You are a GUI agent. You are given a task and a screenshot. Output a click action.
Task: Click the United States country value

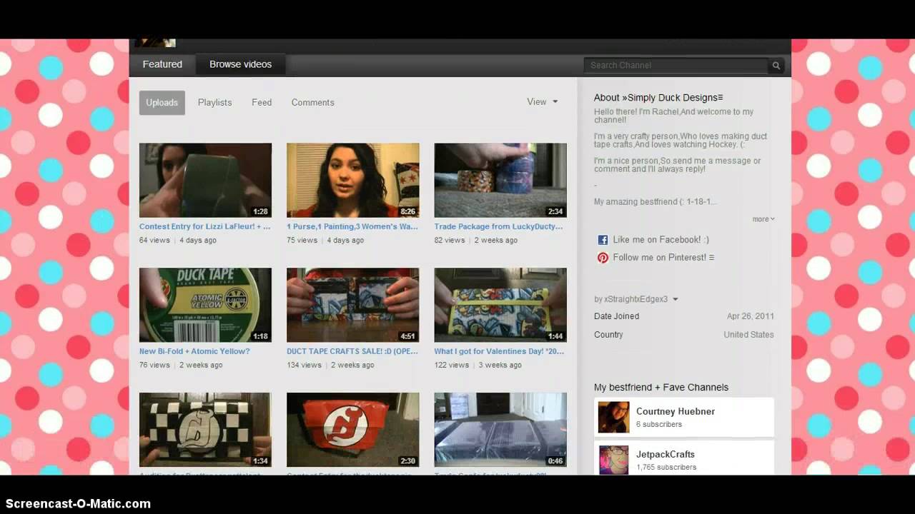click(748, 335)
